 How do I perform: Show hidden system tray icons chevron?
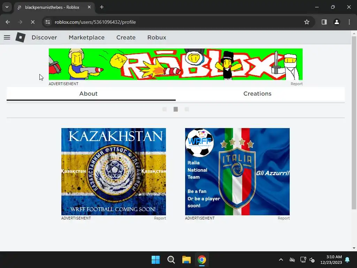coord(281,260)
